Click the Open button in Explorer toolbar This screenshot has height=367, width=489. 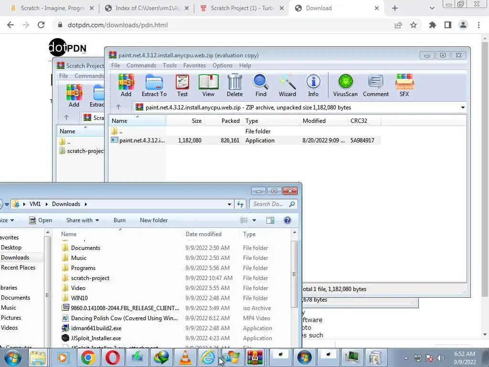(41, 220)
